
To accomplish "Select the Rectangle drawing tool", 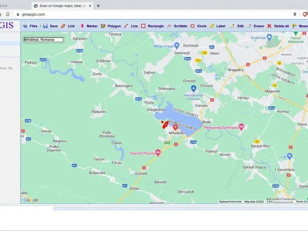I will 152,26.
